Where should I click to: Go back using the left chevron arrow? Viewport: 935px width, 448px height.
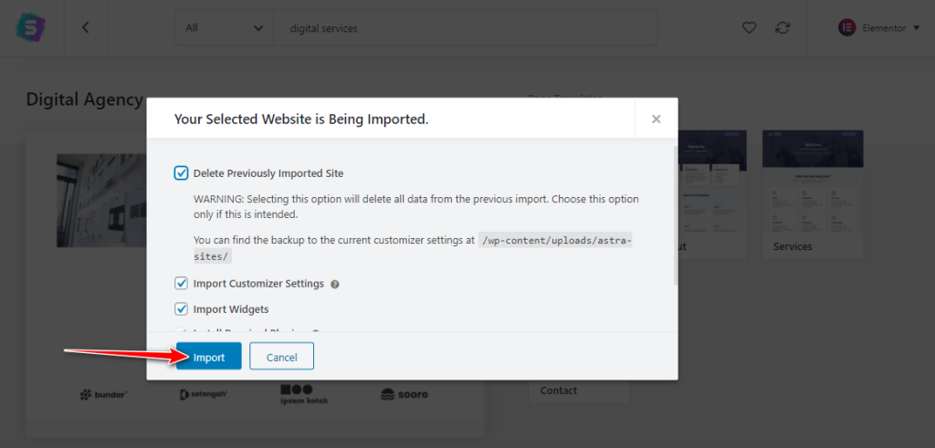(x=85, y=27)
